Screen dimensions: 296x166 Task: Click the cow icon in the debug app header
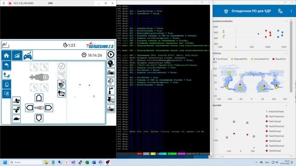226,11
